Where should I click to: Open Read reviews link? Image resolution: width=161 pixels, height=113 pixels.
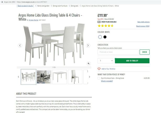[143, 26]
